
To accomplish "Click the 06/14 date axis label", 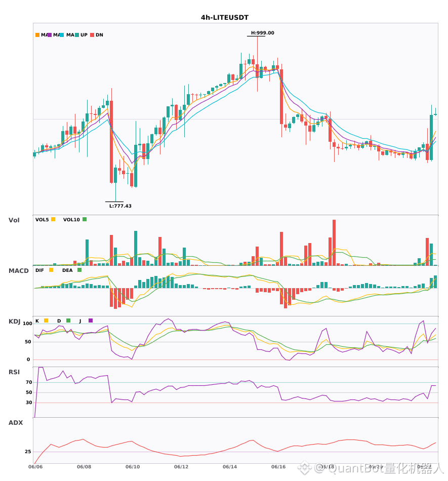I will 230,467.
